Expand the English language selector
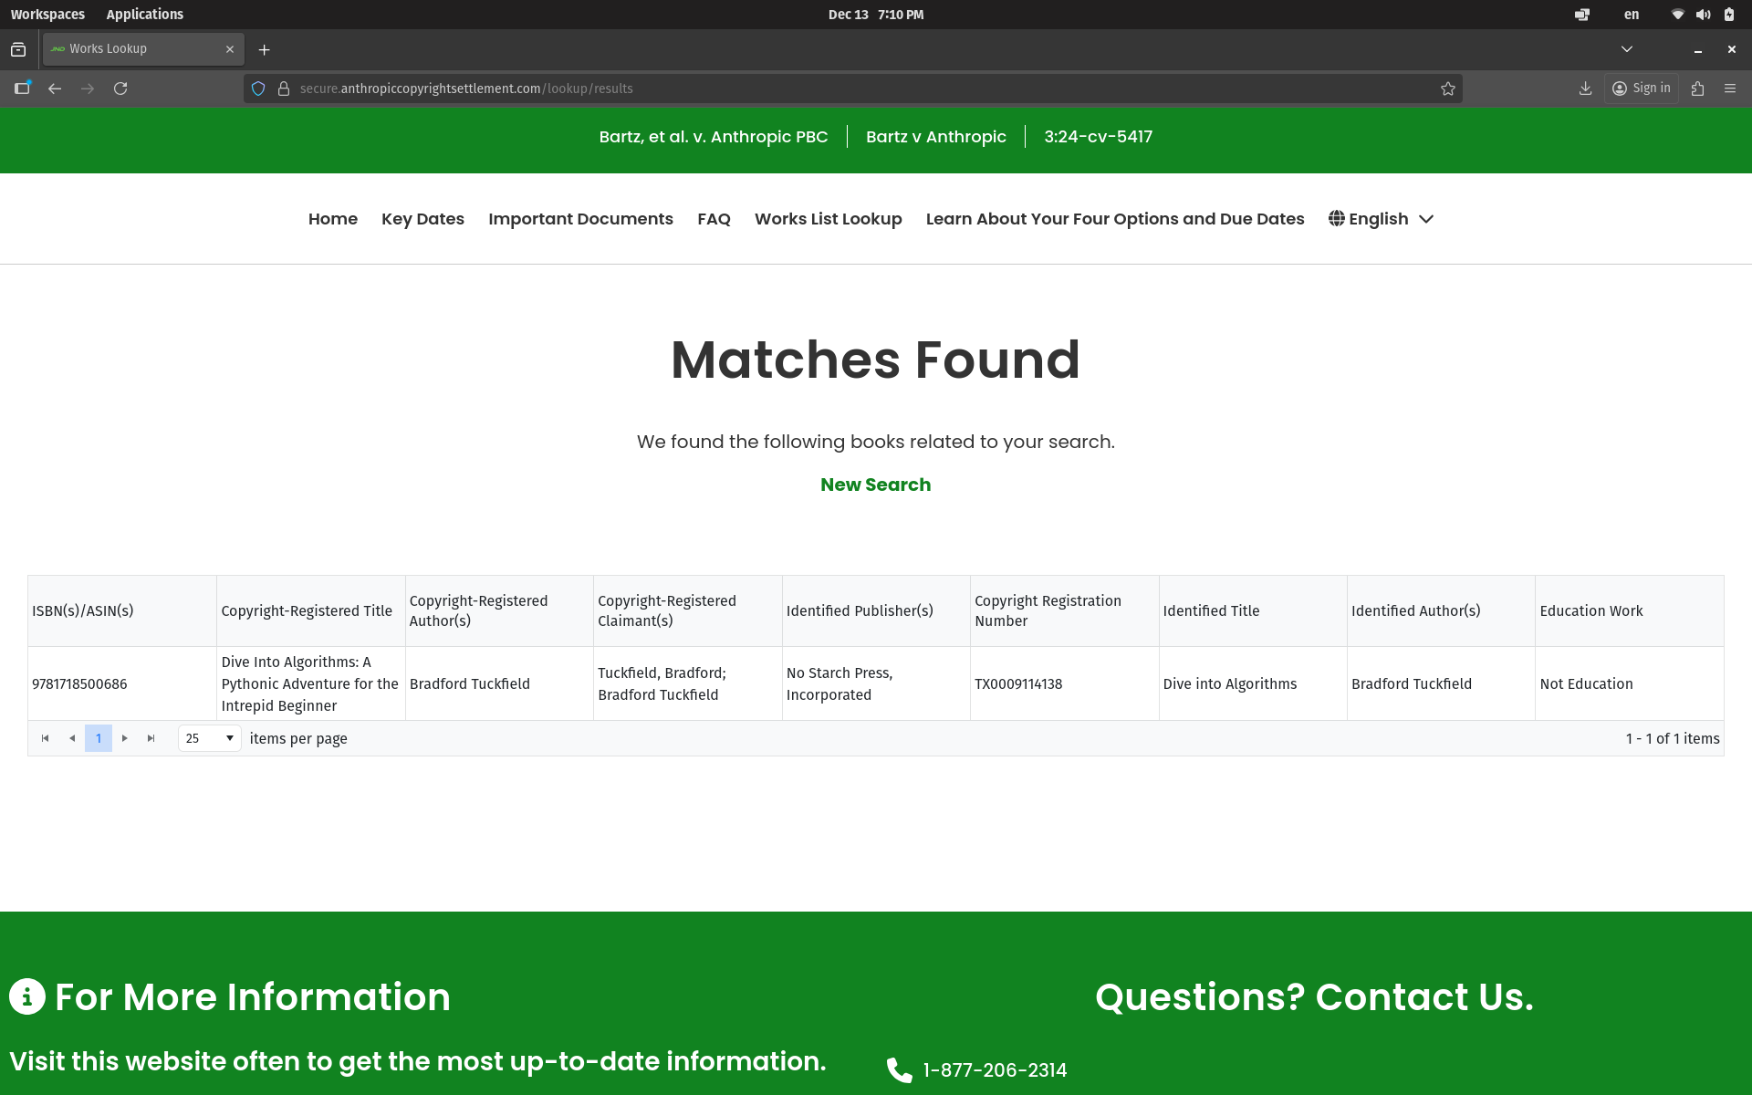1752x1095 pixels. (1382, 219)
